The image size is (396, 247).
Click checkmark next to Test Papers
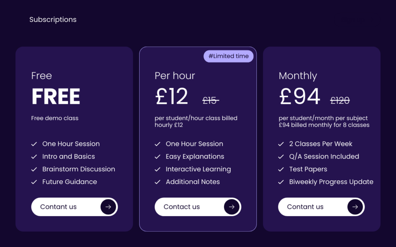click(x=281, y=169)
